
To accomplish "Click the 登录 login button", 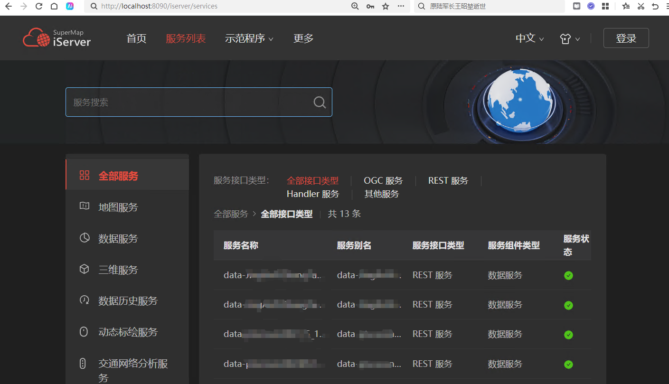I will click(626, 38).
